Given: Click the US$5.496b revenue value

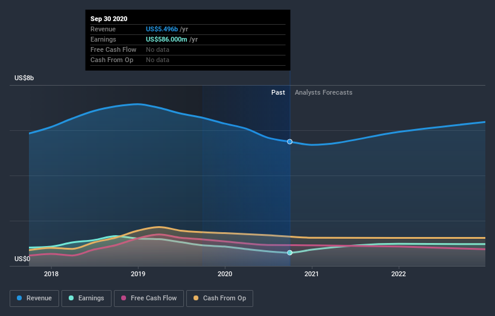Looking at the screenshot, I should coord(162,29).
